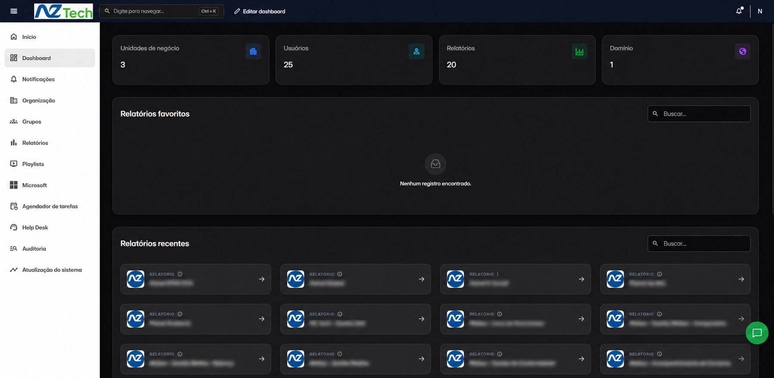
Task: Open Auditoria in the sidebar
Action: (x=50, y=249)
